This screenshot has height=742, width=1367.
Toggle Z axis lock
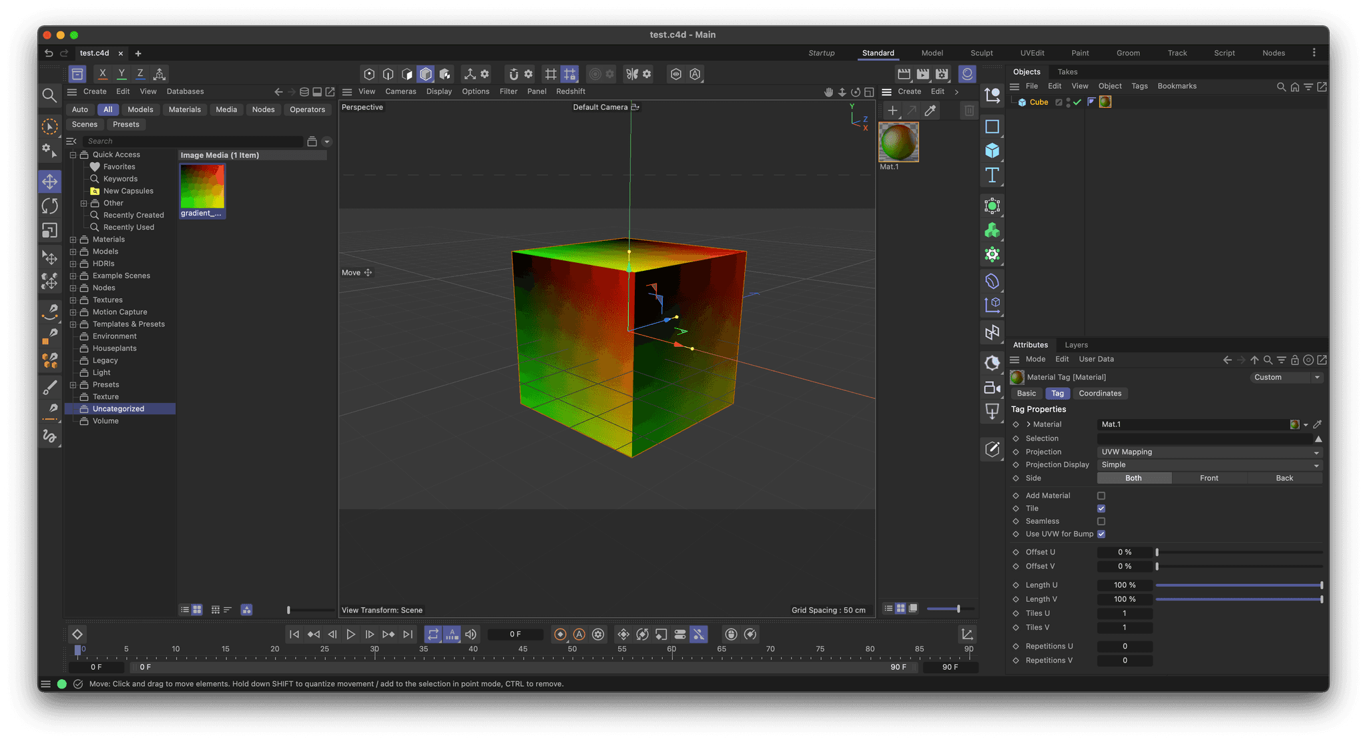tap(140, 74)
